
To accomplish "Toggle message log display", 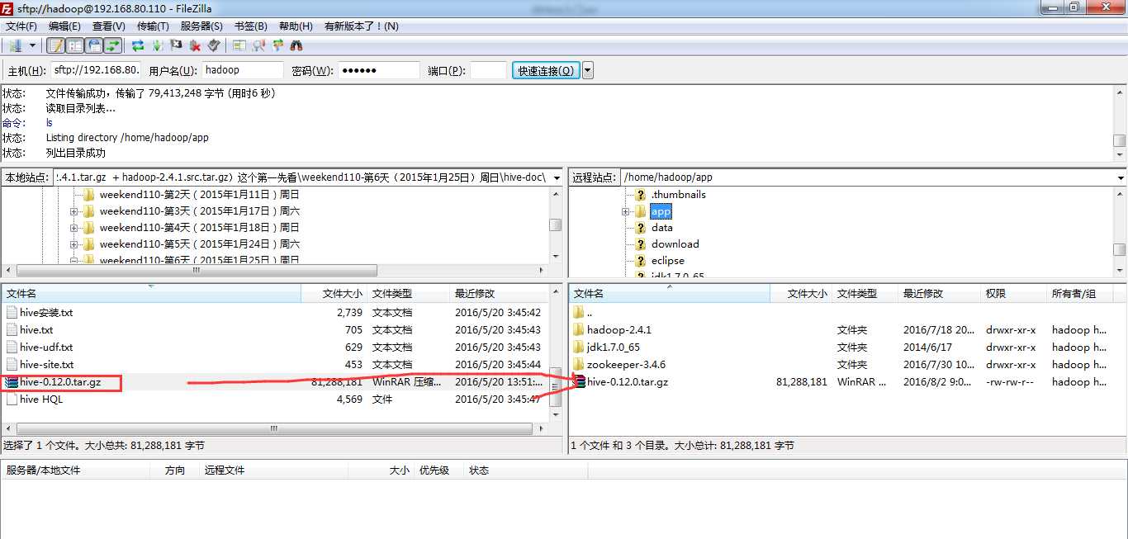I will point(56,45).
